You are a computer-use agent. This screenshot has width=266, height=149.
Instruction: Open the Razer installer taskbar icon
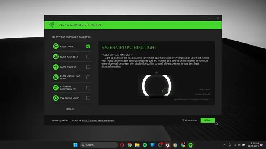point(191,145)
